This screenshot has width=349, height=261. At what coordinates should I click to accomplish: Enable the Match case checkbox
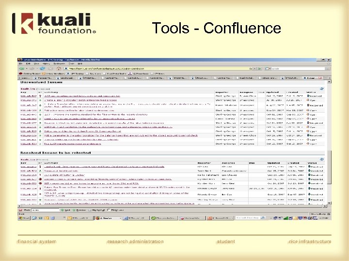point(109,210)
